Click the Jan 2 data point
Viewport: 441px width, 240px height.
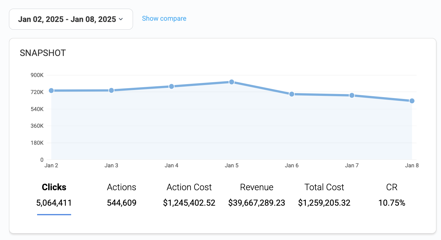[x=51, y=91]
